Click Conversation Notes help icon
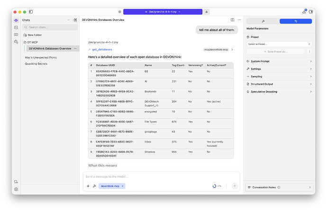 [x=279, y=187]
